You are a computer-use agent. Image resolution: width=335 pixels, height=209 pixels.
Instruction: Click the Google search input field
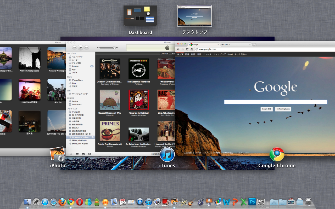click(276, 102)
